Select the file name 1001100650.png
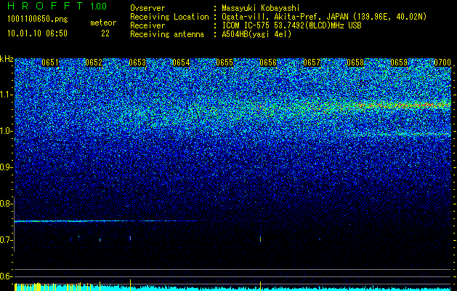 38,20
